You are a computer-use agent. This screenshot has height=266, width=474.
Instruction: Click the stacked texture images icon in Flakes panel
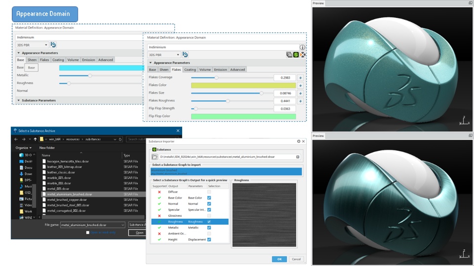(289, 55)
